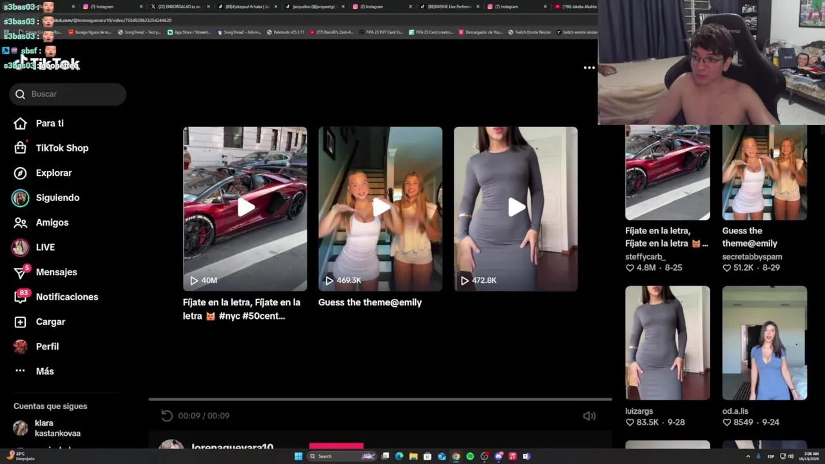Switch to jacqueline TikTok browser tab
This screenshot has width=825, height=464.
314,6
